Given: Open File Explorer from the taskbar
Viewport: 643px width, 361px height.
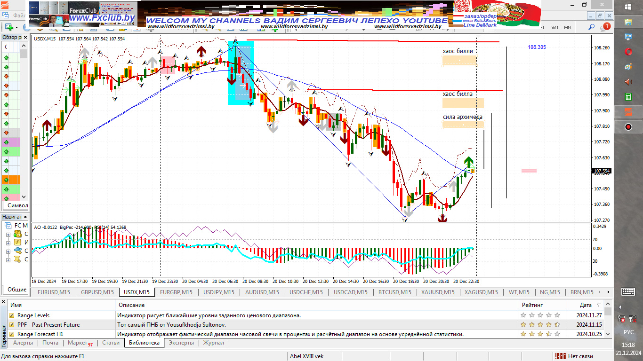Looking at the screenshot, I should pyautogui.click(x=628, y=22).
